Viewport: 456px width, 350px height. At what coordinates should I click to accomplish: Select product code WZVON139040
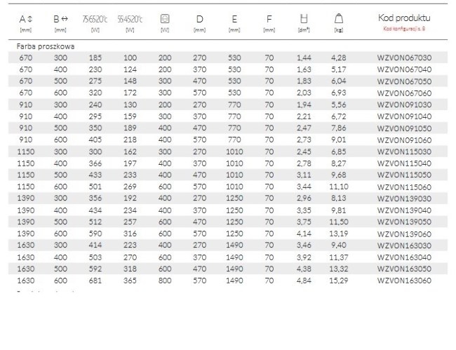click(x=404, y=210)
